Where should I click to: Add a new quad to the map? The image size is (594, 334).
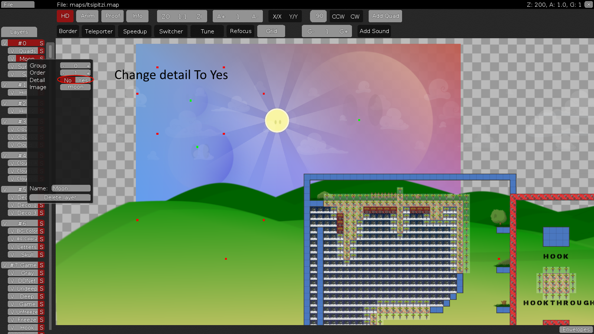[385, 16]
